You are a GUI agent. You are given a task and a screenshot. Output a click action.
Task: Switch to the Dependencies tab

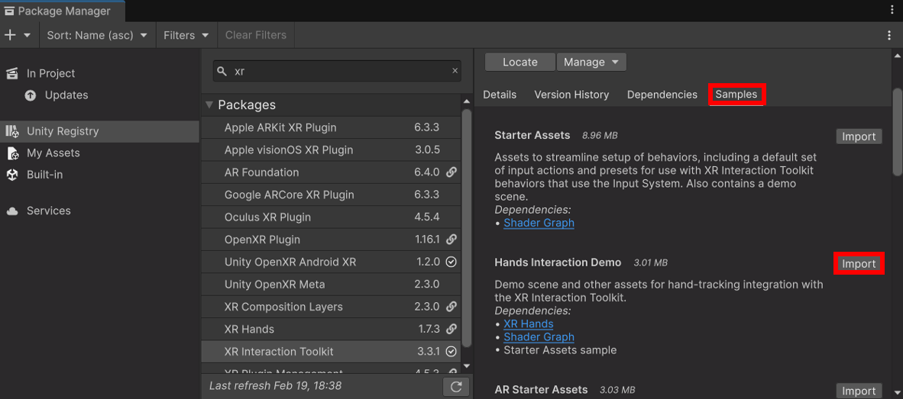pyautogui.click(x=662, y=95)
